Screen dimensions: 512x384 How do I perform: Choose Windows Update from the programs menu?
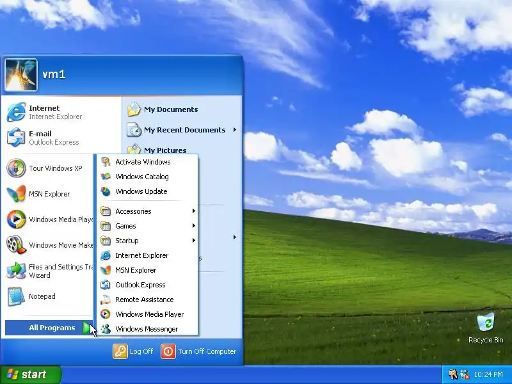(146, 191)
